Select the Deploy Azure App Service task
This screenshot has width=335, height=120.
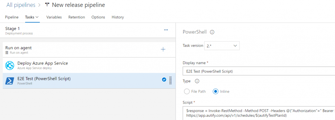pyautogui.click(x=89, y=65)
